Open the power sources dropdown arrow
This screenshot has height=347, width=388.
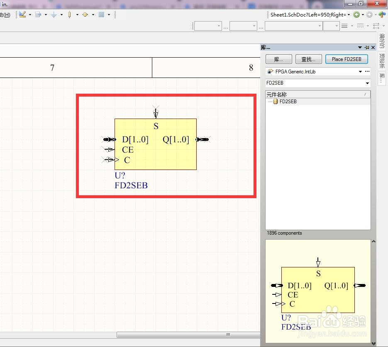point(61,15)
